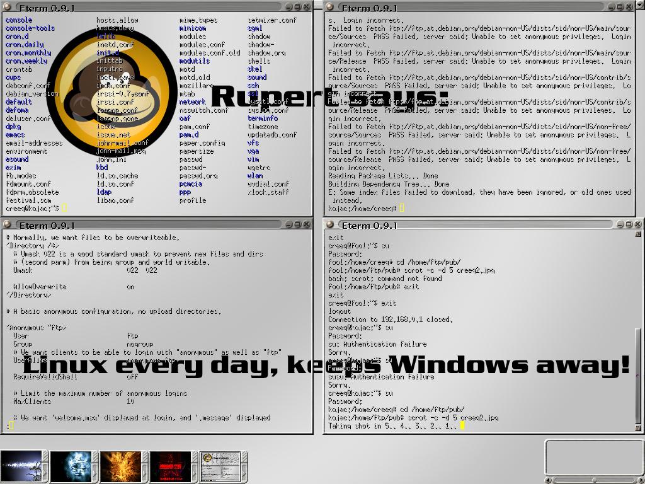The height and width of the screenshot is (484, 645).
Task: Click "hosts.allow" in the directory listing
Action: tap(117, 20)
